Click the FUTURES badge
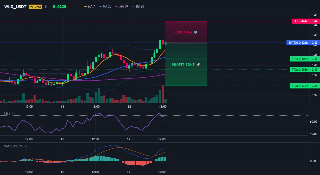The height and width of the screenshot is (175, 320). click(x=35, y=6)
